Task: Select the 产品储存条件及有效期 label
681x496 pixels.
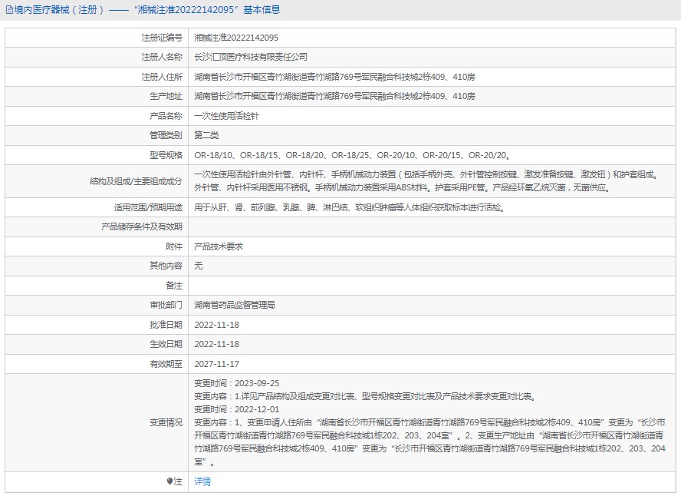Action: [142, 227]
